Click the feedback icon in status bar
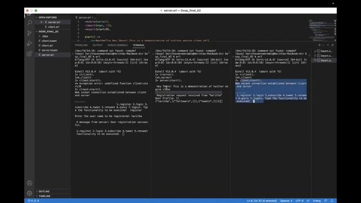Screen dimensions: 361x203 [325, 201]
